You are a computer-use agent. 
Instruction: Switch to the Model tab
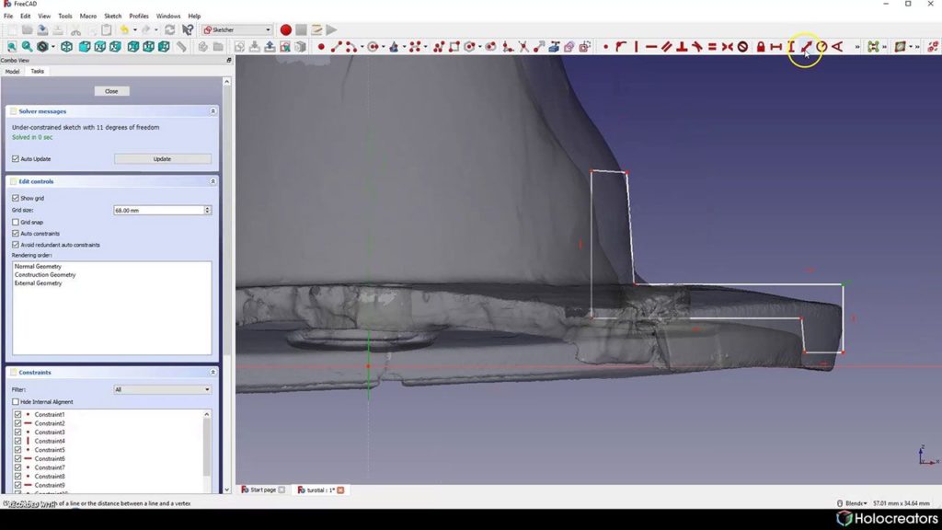[x=12, y=72]
